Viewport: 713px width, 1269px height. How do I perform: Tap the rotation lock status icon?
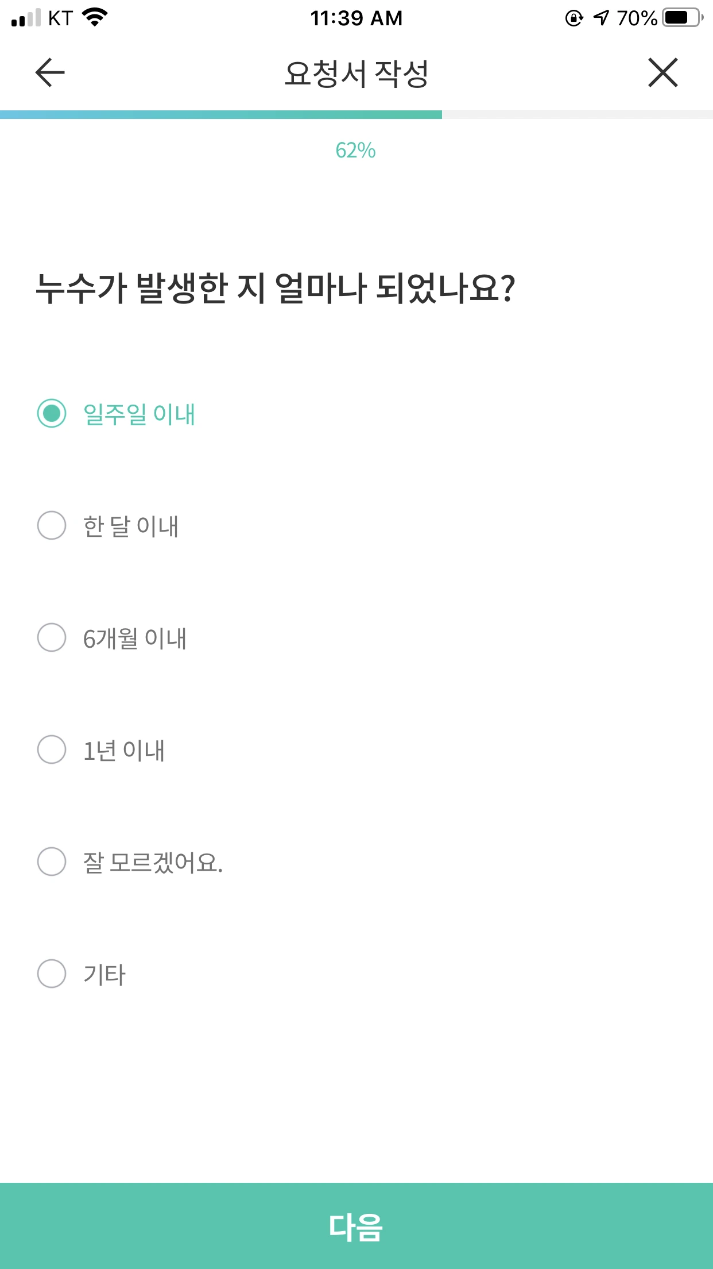point(574,18)
